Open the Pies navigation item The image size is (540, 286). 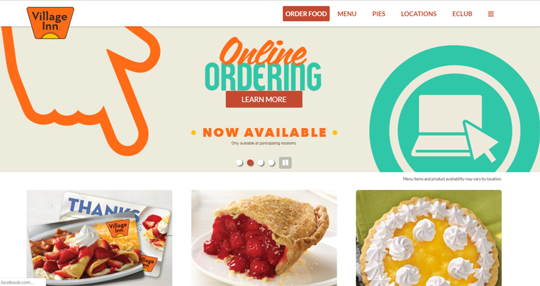coord(379,14)
